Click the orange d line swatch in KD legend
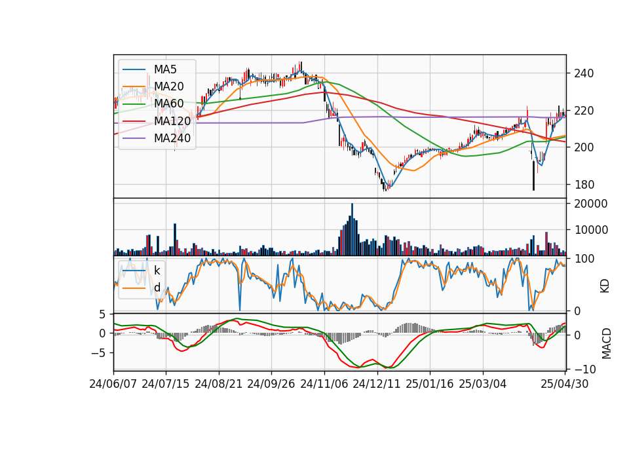 tap(134, 288)
